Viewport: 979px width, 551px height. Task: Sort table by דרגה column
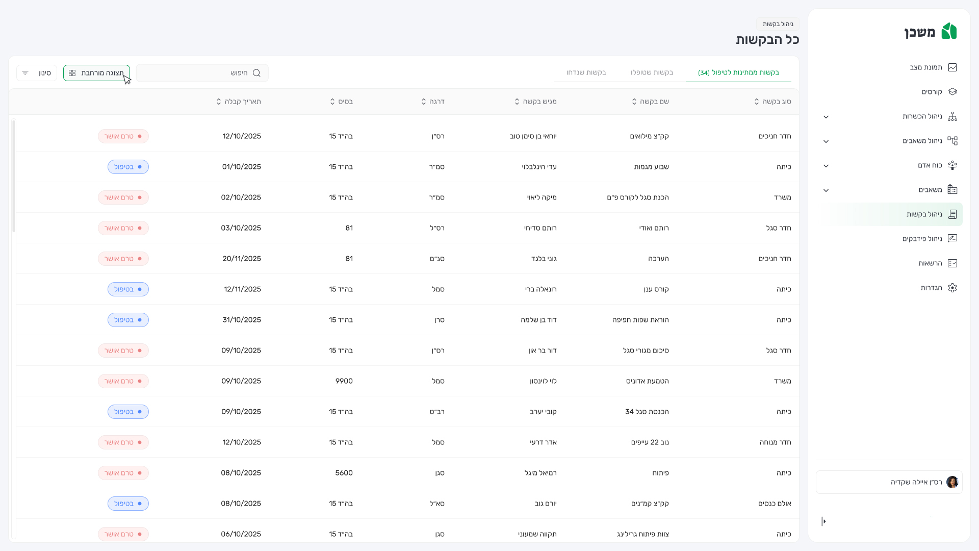click(424, 102)
